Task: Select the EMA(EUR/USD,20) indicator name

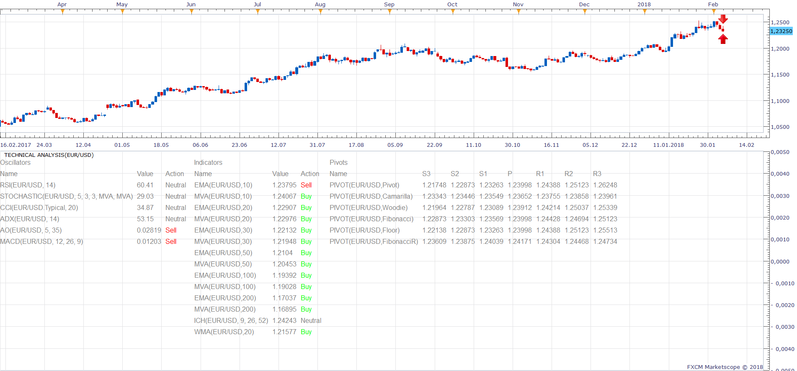Action: click(x=223, y=207)
